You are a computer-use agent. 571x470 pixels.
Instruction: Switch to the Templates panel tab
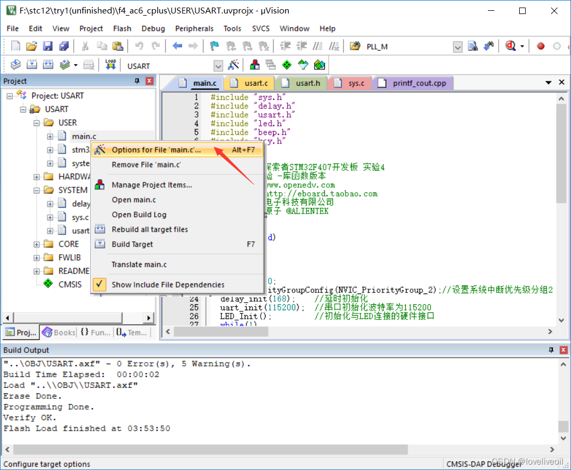(132, 332)
